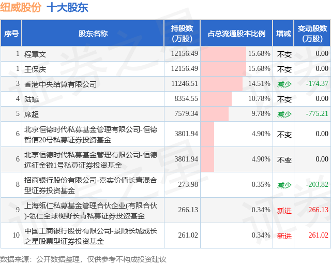Select the 恒德远征金锐1号私募证券投资基金 shareholder entry
The height and width of the screenshot is (264, 331).
tap(91, 159)
